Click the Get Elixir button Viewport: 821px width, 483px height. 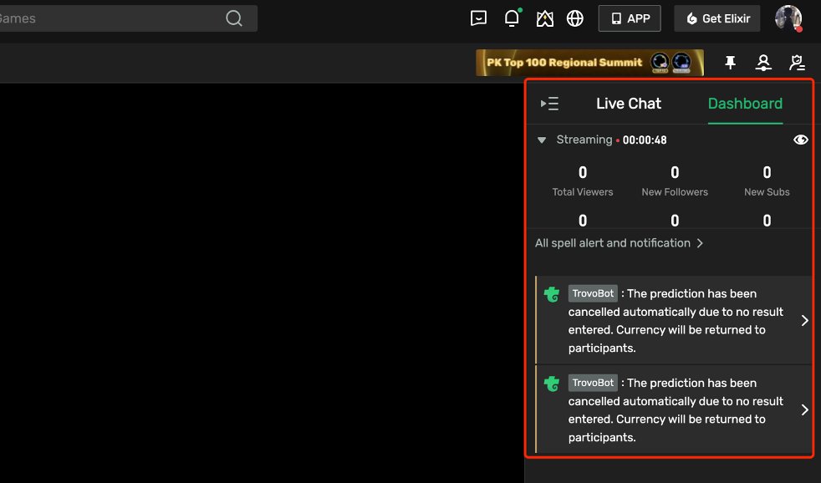click(x=717, y=18)
